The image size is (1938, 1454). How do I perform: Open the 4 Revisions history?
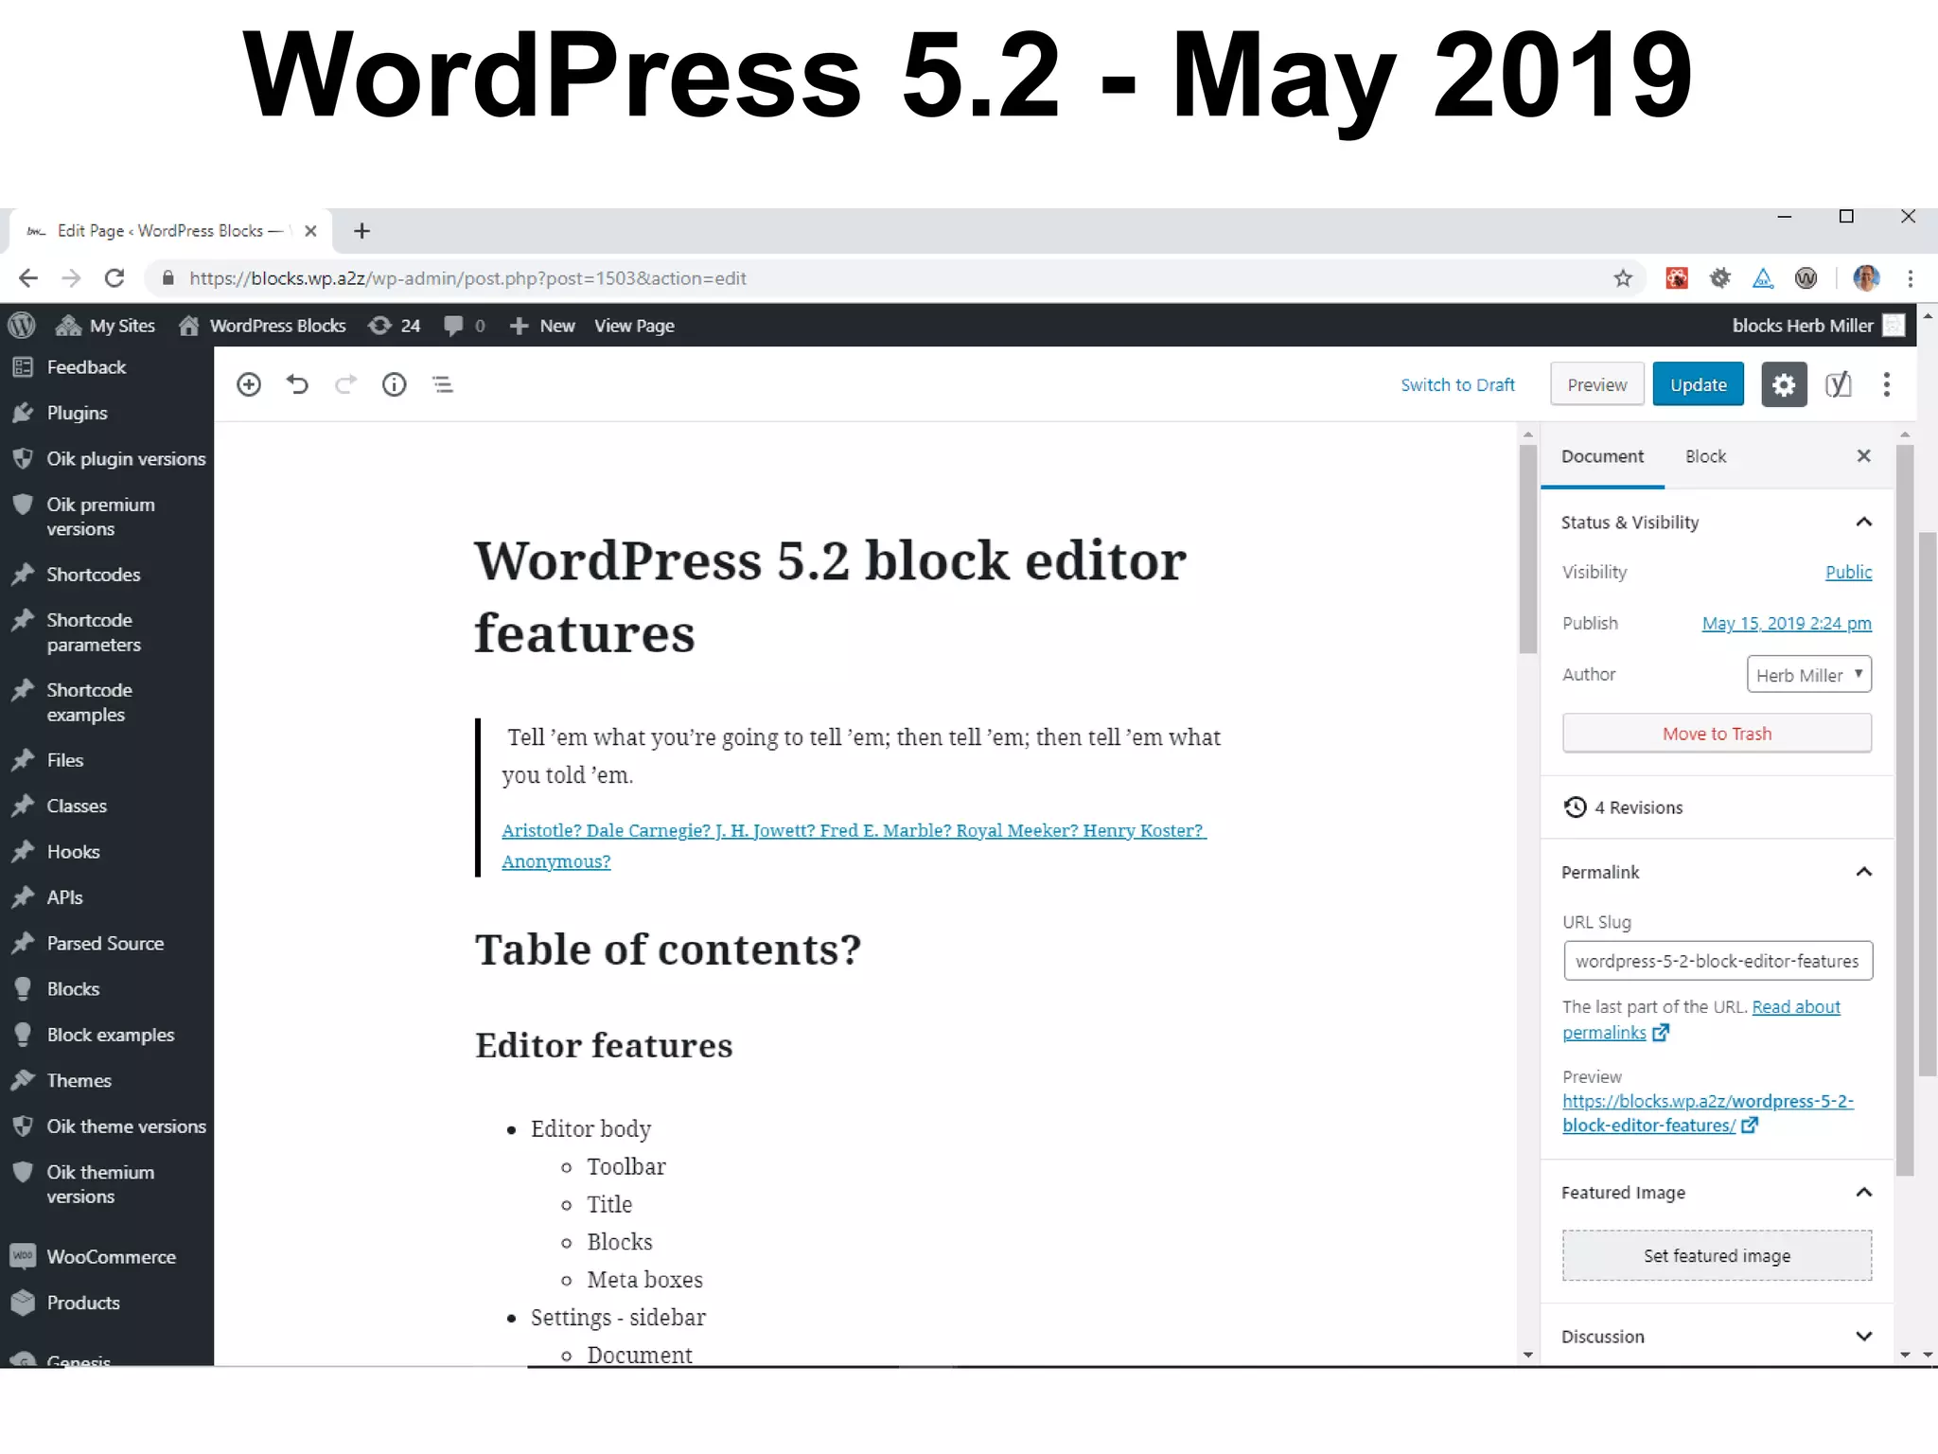click(x=1624, y=807)
